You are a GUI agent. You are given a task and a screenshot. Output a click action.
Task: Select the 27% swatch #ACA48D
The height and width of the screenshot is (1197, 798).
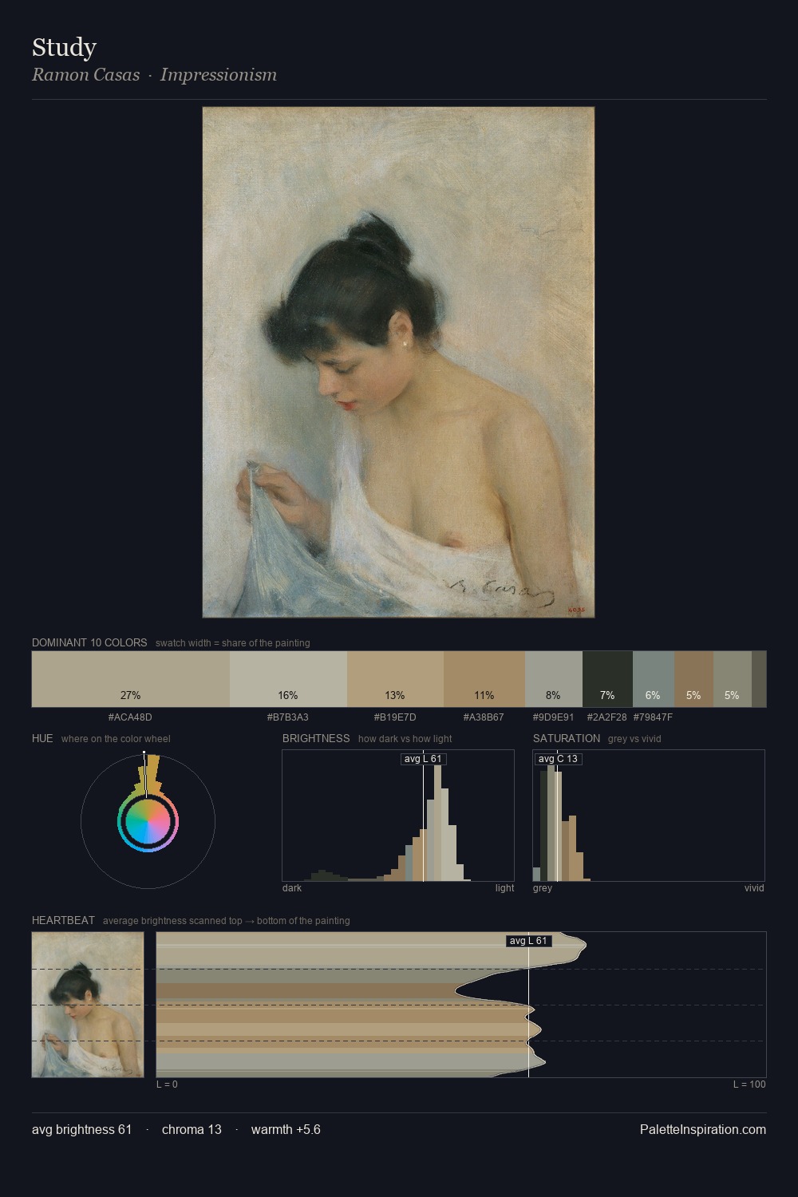pyautogui.click(x=131, y=679)
